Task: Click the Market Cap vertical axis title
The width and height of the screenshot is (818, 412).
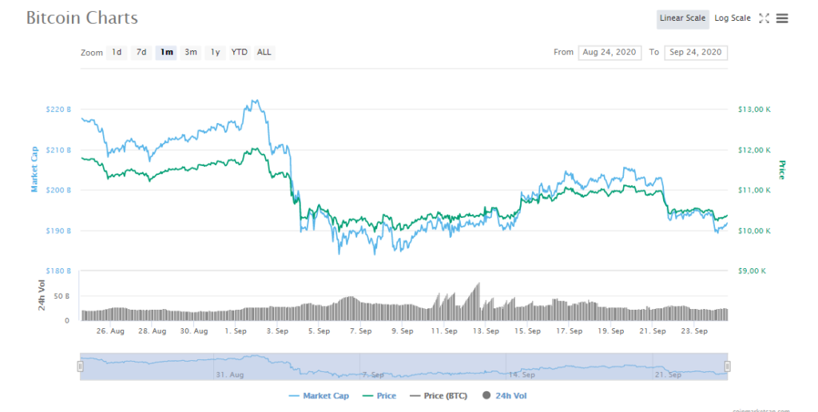Action: click(34, 169)
